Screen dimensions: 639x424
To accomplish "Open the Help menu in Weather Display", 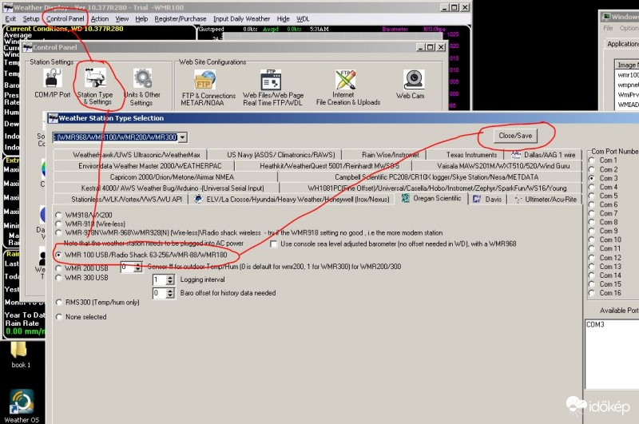I will [x=141, y=18].
